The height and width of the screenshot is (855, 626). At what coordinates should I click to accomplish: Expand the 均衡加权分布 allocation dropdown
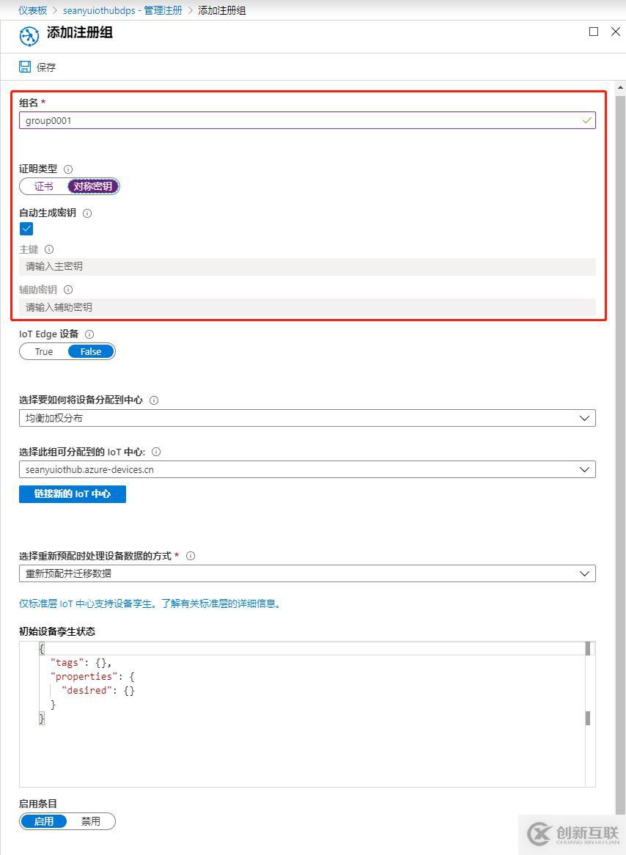[x=307, y=418]
